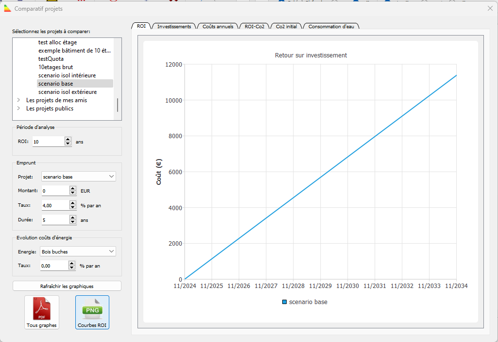
Task: Click the app icon in title bar
Action: click(7, 9)
